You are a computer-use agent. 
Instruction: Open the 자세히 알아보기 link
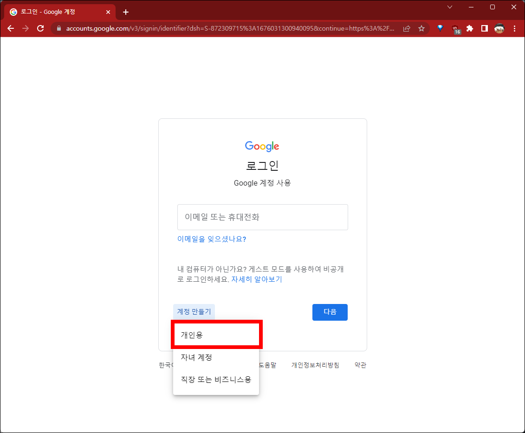click(257, 279)
